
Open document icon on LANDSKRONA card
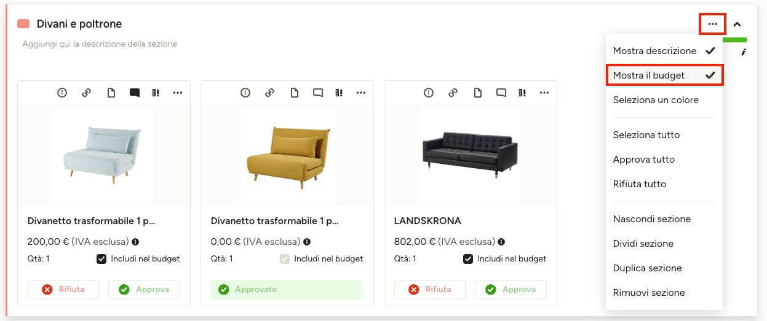pos(477,93)
